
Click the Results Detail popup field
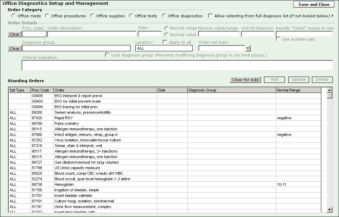click(304, 34)
